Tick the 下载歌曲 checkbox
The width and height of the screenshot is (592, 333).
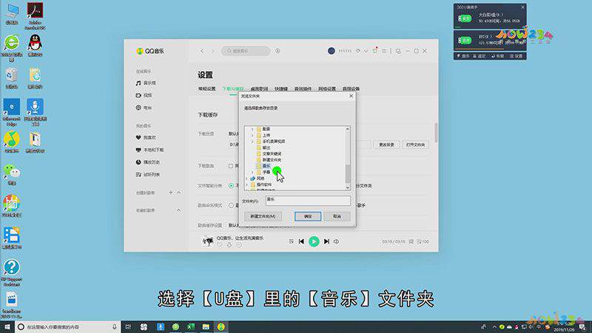(x=231, y=166)
